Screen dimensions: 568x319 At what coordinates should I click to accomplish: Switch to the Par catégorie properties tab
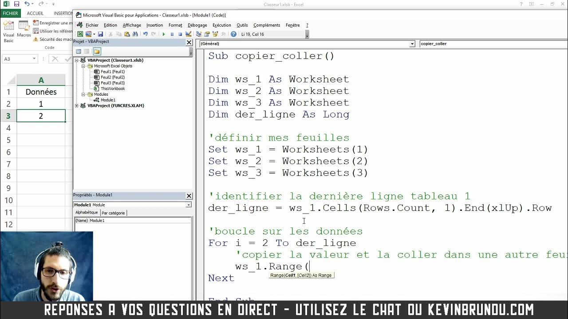pos(113,213)
